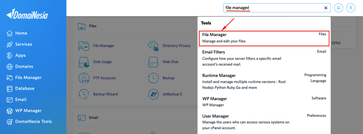This screenshot has height=134, width=363.
Task: Click the Database cylinder icon
Action: pos(10,89)
